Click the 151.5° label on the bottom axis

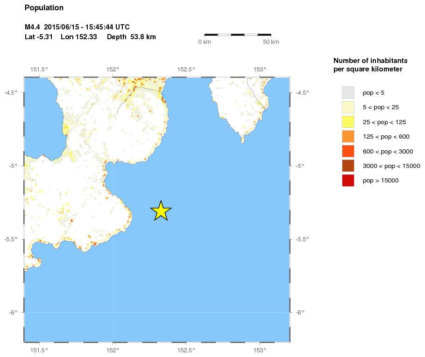click(x=39, y=350)
